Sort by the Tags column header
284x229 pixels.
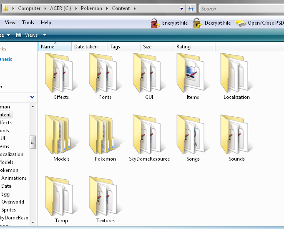point(124,47)
